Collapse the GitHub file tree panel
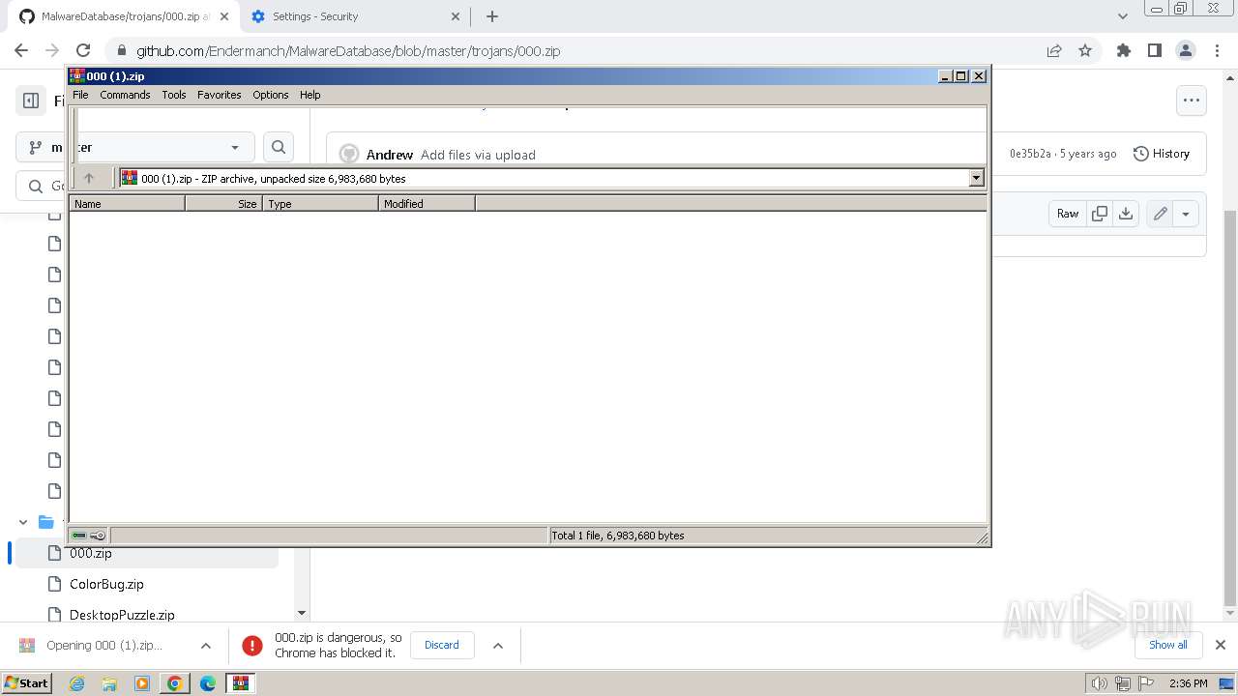Image resolution: width=1238 pixels, height=696 pixels. [31, 101]
